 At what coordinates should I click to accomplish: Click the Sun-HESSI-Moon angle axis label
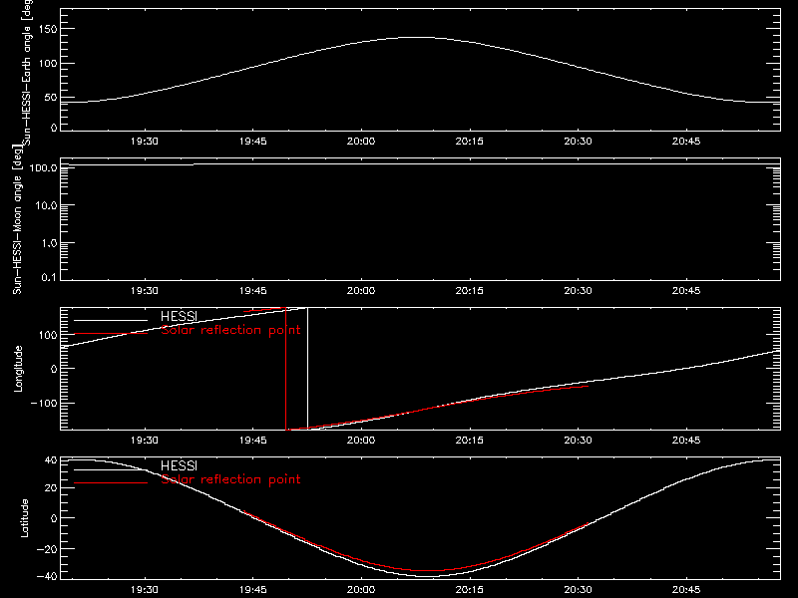(x=17, y=219)
